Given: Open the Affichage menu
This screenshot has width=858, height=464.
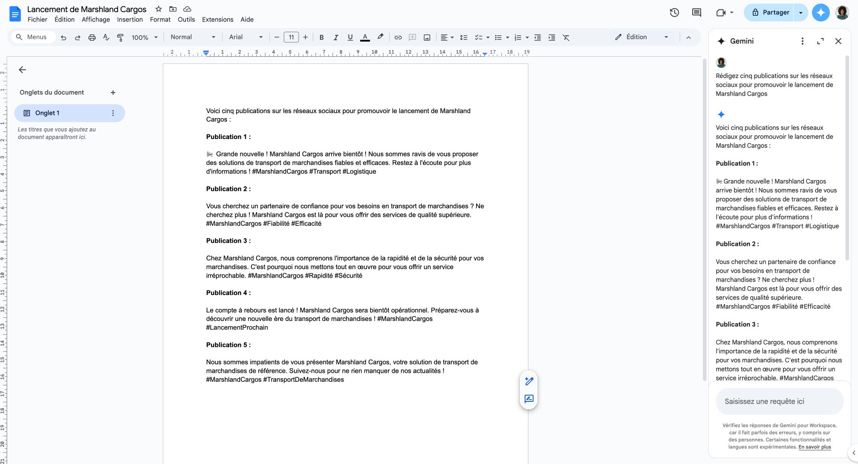Looking at the screenshot, I should click(96, 20).
